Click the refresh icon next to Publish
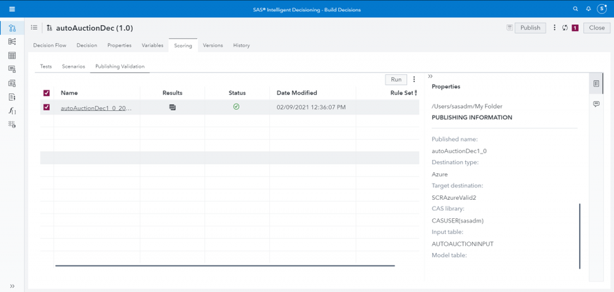Image resolution: width=614 pixels, height=292 pixels. pyautogui.click(x=565, y=28)
